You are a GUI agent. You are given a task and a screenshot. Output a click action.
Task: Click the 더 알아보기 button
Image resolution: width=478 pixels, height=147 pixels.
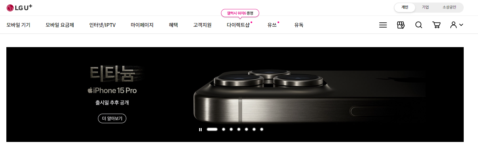click(112, 119)
